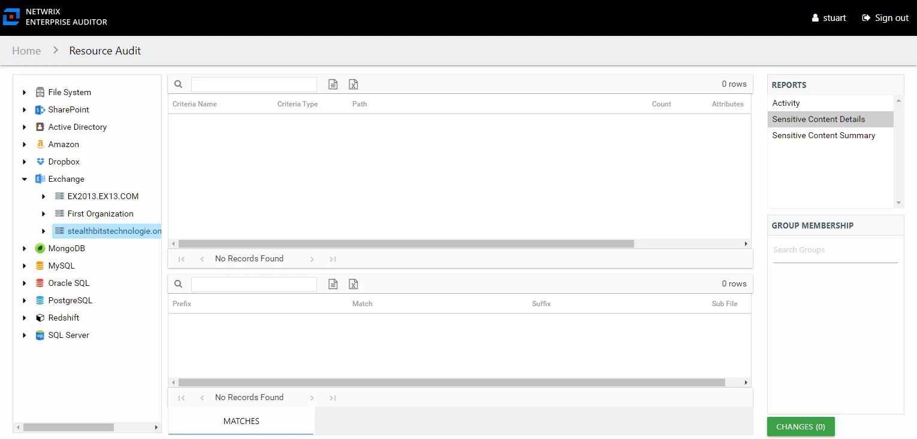Sort by Suffix column header

coord(541,304)
